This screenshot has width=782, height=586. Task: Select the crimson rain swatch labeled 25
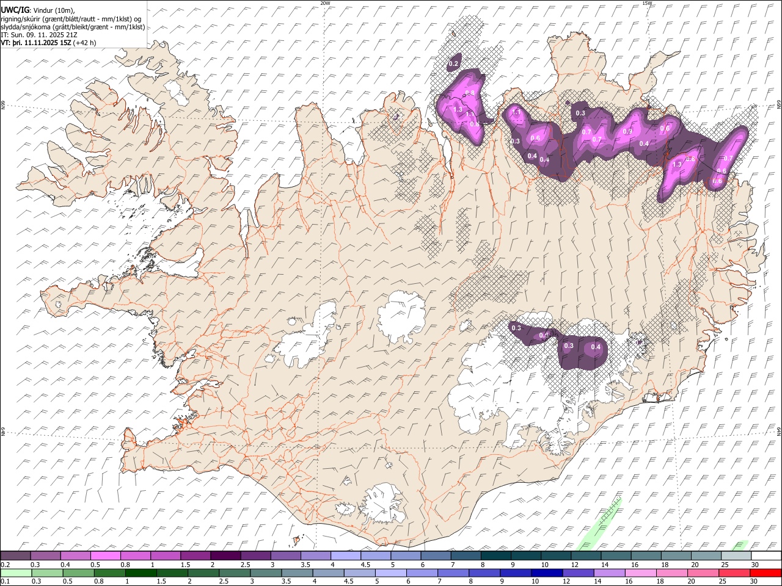coord(734,573)
